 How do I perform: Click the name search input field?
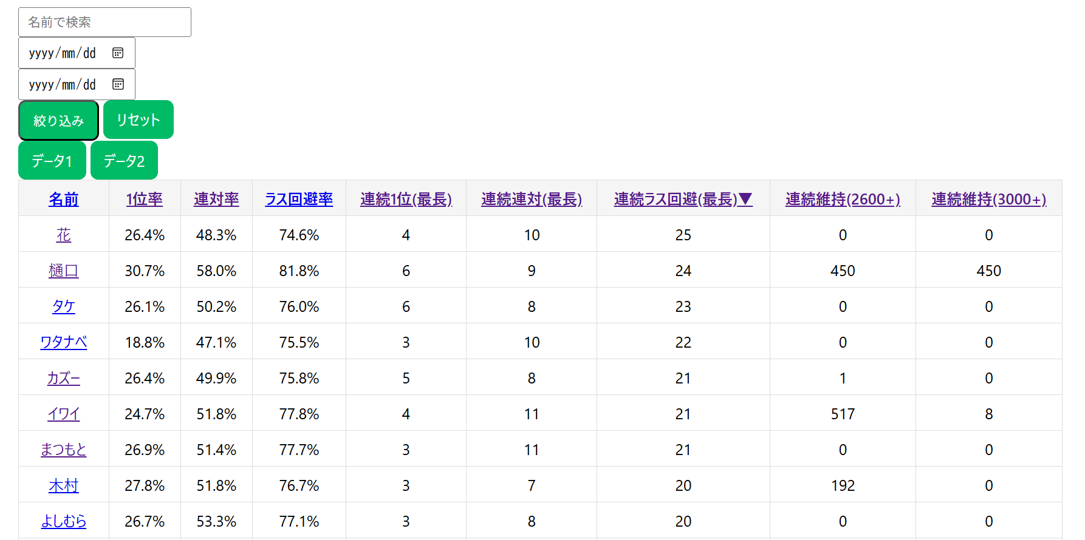click(x=104, y=22)
